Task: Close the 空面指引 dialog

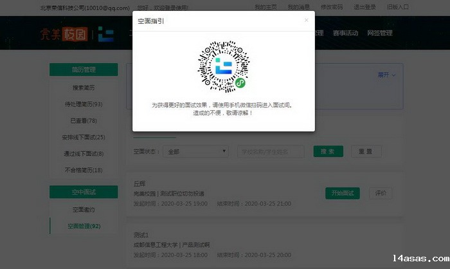Action: (x=306, y=20)
